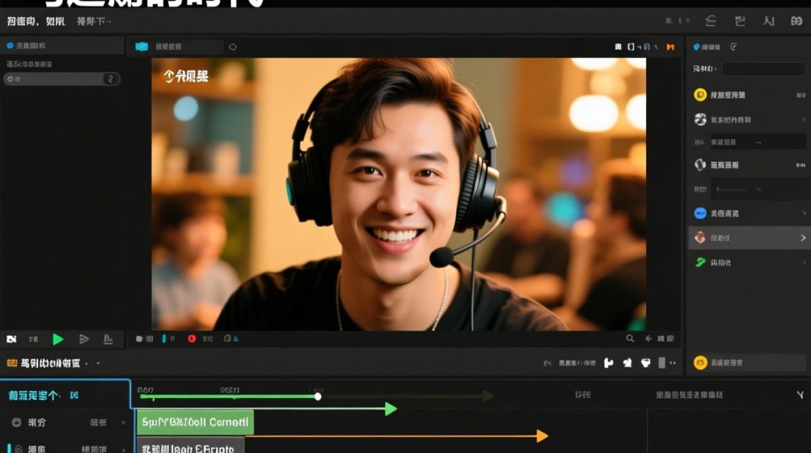Expand the blue-icon row's chevron in the right panel
The height and width of the screenshot is (453, 811).
(x=804, y=213)
